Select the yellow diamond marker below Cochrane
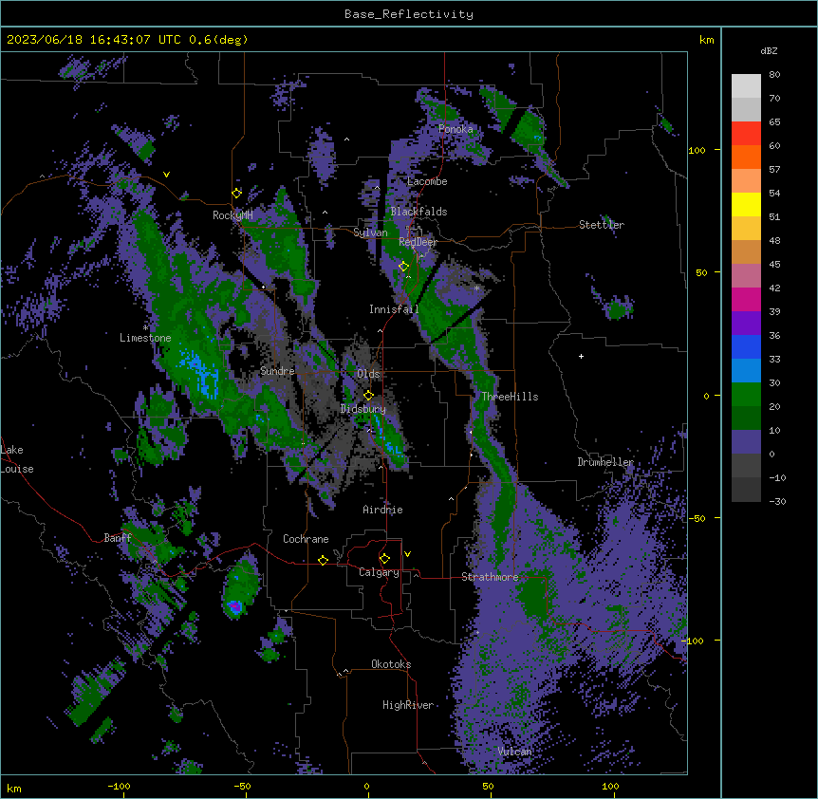 (323, 560)
